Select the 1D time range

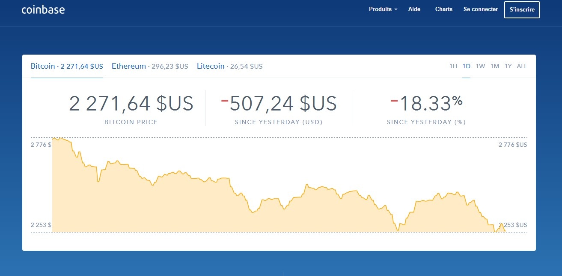466,66
